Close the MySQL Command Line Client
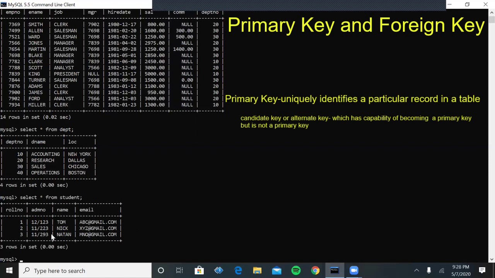495x278 pixels. tap(485, 5)
